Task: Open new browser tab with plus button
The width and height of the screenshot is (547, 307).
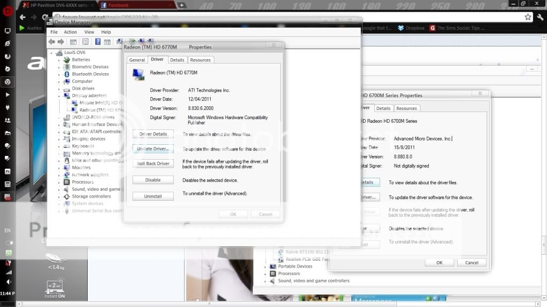Action: [182, 5]
